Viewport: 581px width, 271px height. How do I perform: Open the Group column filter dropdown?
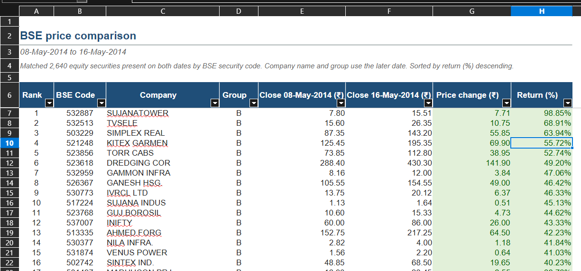pyautogui.click(x=253, y=103)
